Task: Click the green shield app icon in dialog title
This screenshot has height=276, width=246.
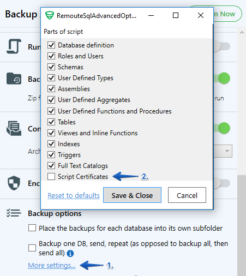Action: (50, 15)
